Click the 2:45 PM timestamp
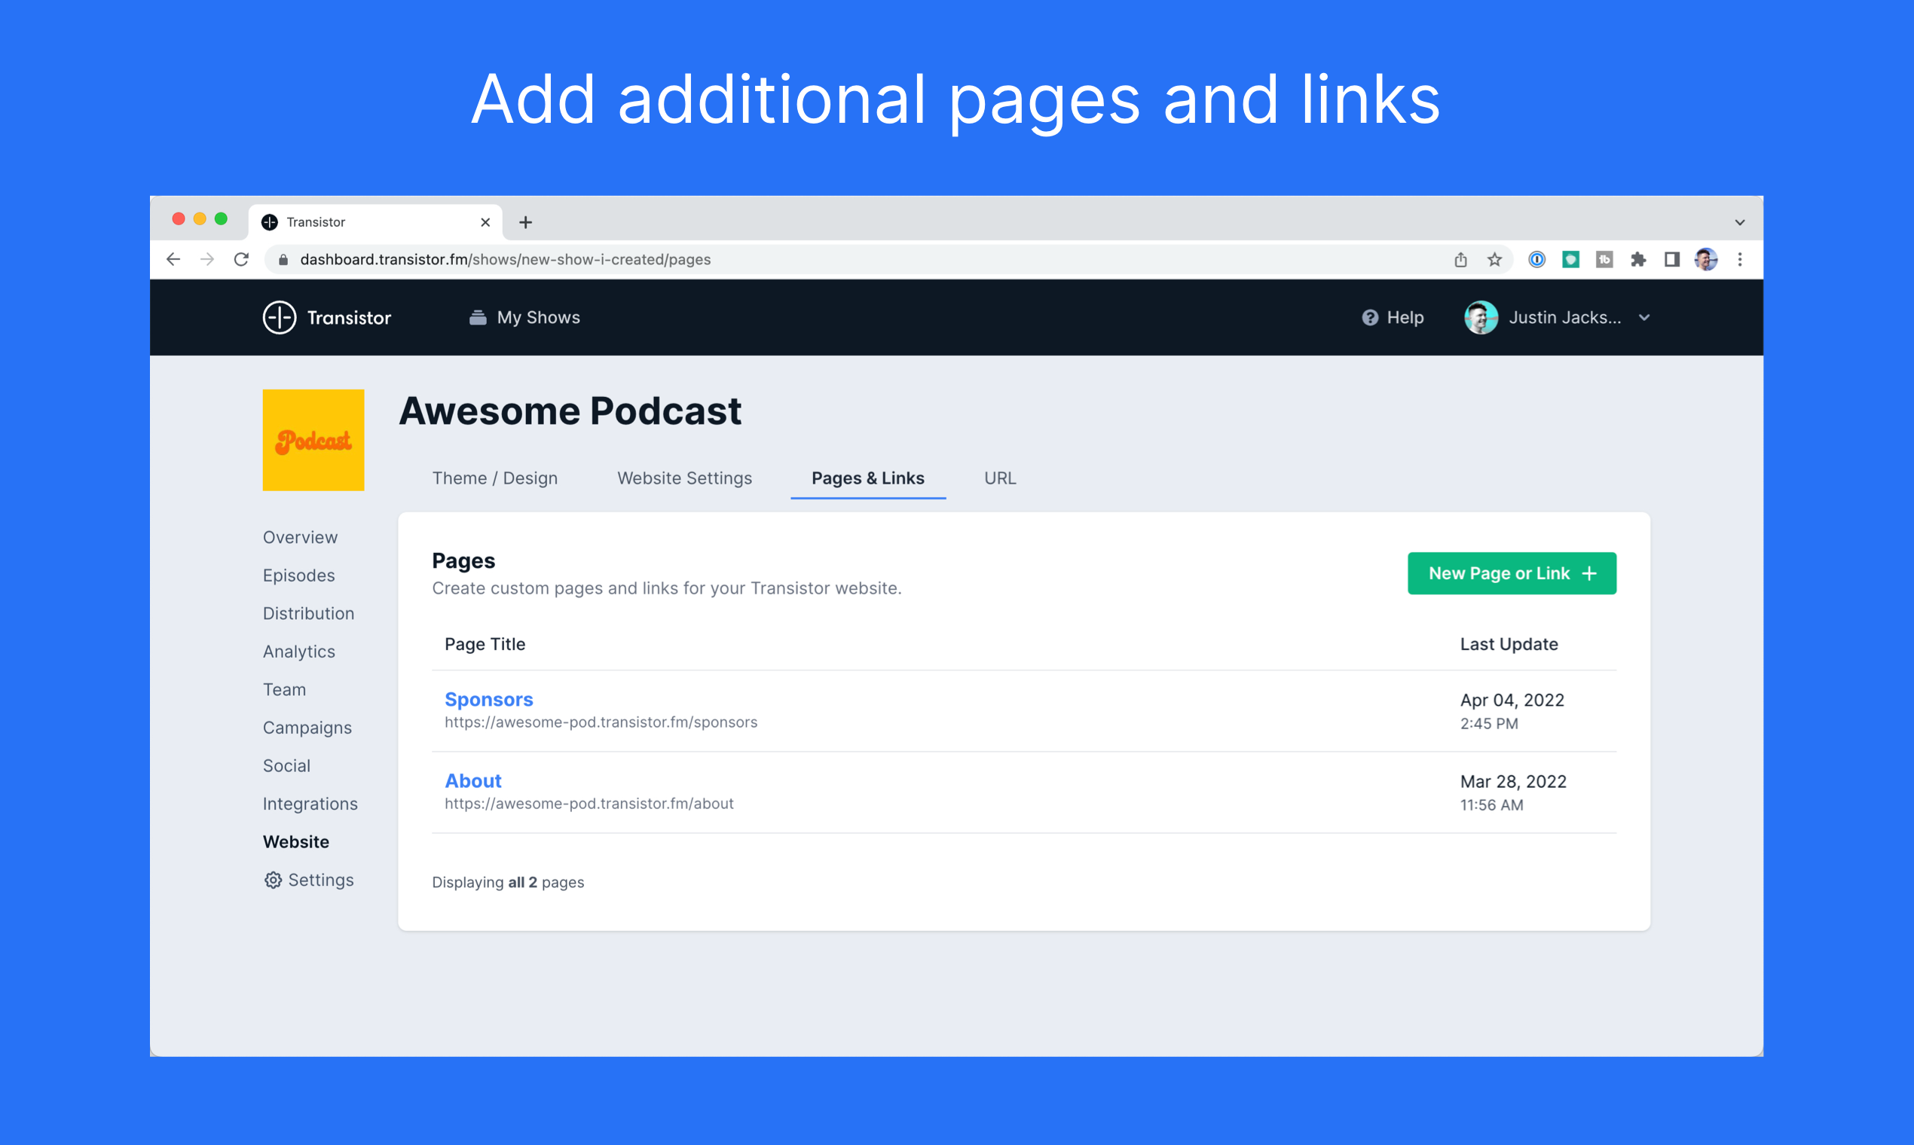The height and width of the screenshot is (1145, 1914). (1489, 724)
